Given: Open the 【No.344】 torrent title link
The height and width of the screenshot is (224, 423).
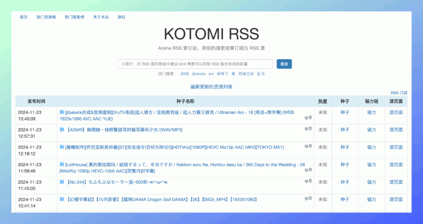Looking at the screenshot, I should click(116, 182).
